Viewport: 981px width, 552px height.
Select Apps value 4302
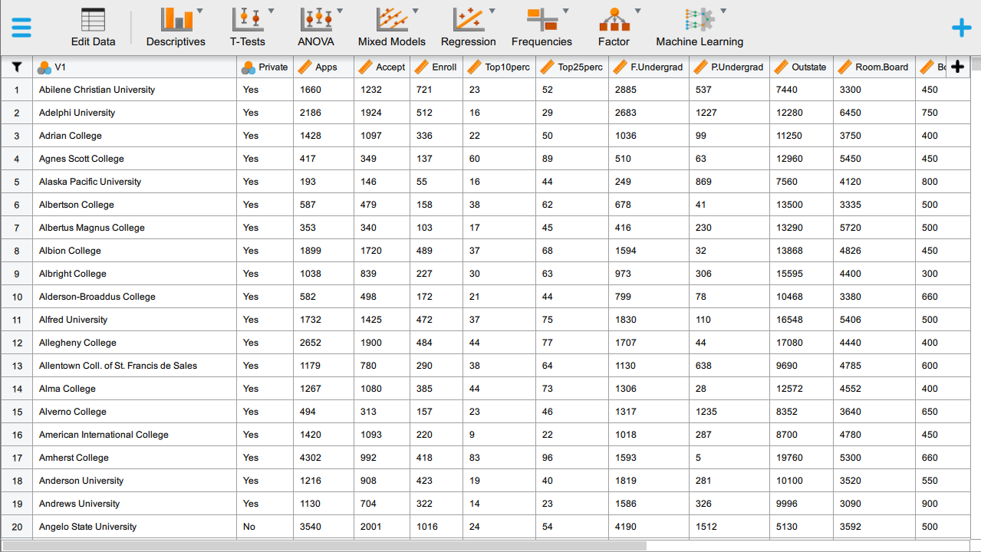[324, 458]
